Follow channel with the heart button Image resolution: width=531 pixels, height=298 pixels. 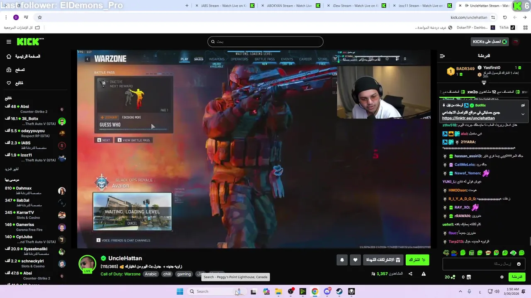tap(355, 260)
